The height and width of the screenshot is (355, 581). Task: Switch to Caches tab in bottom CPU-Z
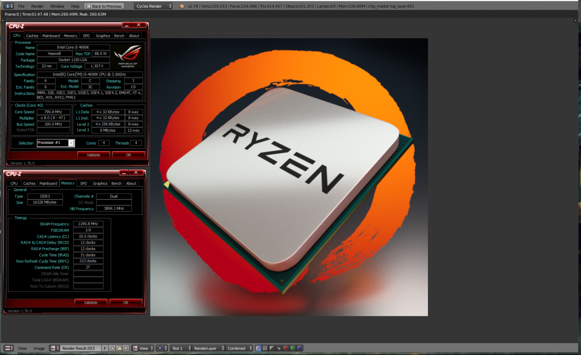(30, 183)
